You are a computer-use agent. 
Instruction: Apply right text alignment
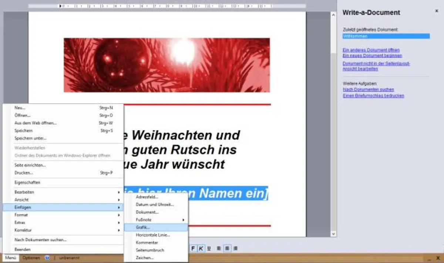coord(235,248)
